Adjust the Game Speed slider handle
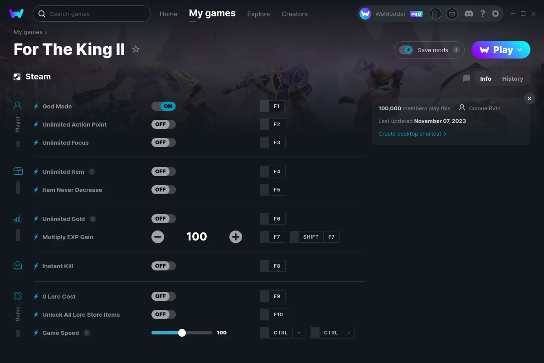544x363 pixels. click(182, 333)
